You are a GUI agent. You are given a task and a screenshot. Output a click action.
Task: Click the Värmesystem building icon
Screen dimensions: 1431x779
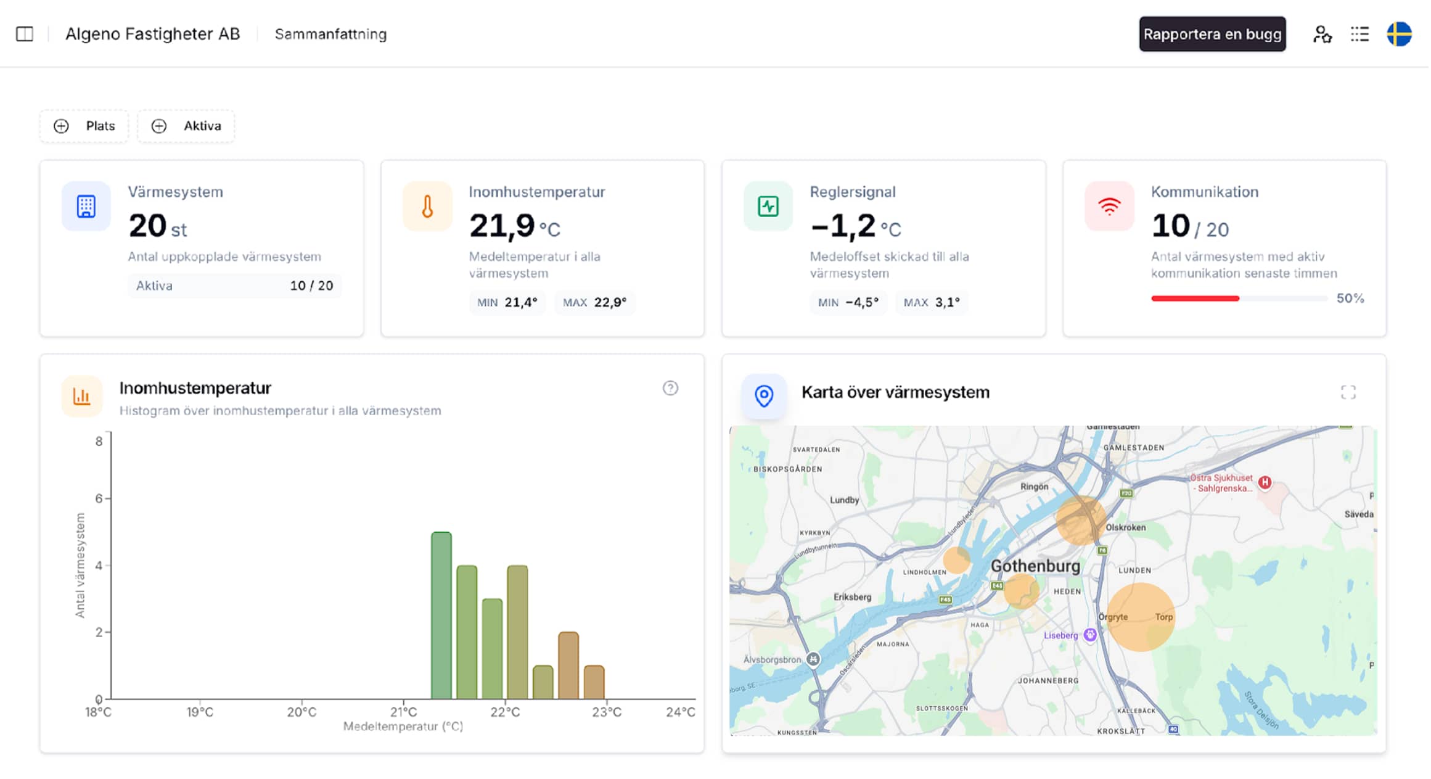click(86, 206)
